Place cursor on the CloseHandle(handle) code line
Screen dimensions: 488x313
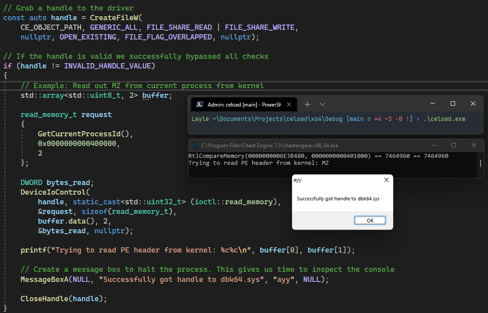coord(64,299)
